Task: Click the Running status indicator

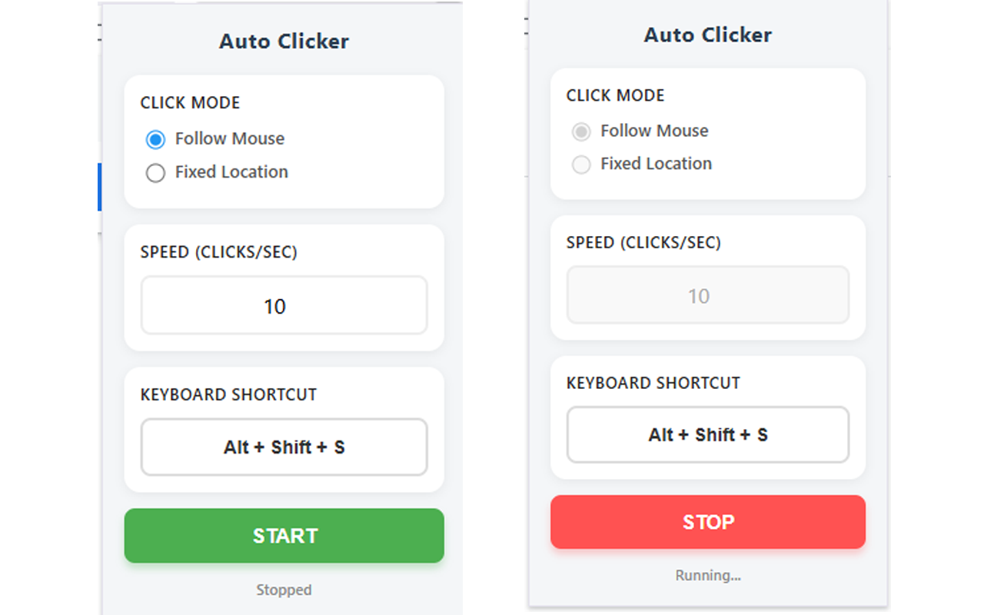Action: point(707,575)
